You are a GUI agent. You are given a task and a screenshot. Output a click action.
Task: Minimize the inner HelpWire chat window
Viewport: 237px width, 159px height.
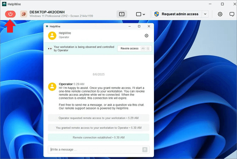[x=130, y=26]
